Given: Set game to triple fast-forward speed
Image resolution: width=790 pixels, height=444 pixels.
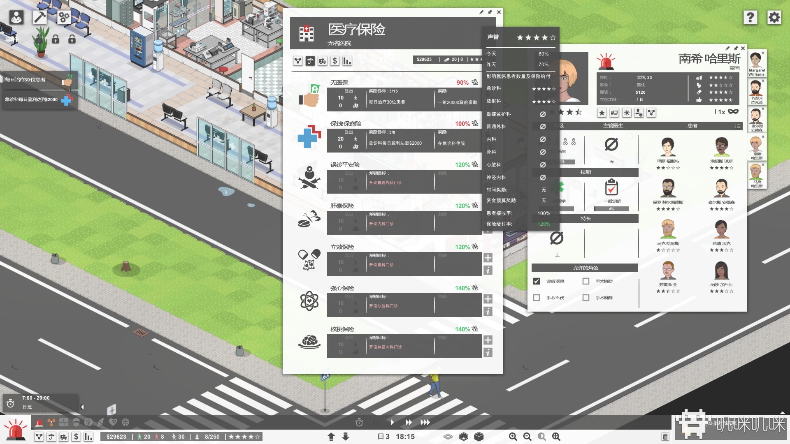Looking at the screenshot, I should pyautogui.click(x=425, y=422).
